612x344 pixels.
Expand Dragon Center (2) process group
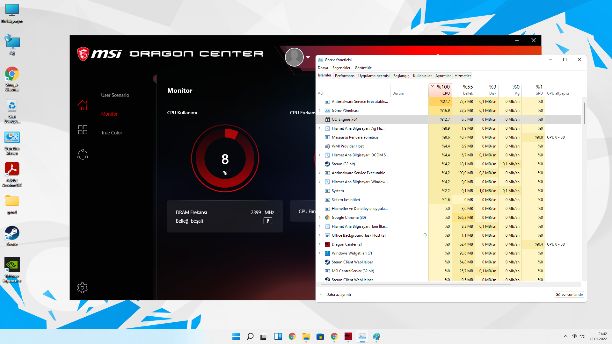pos(320,244)
